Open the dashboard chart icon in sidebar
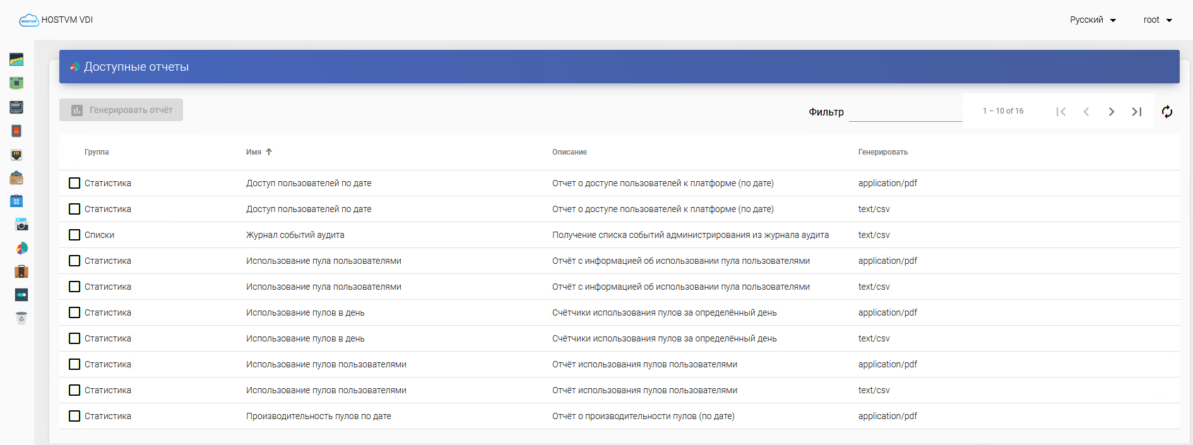 click(16, 59)
